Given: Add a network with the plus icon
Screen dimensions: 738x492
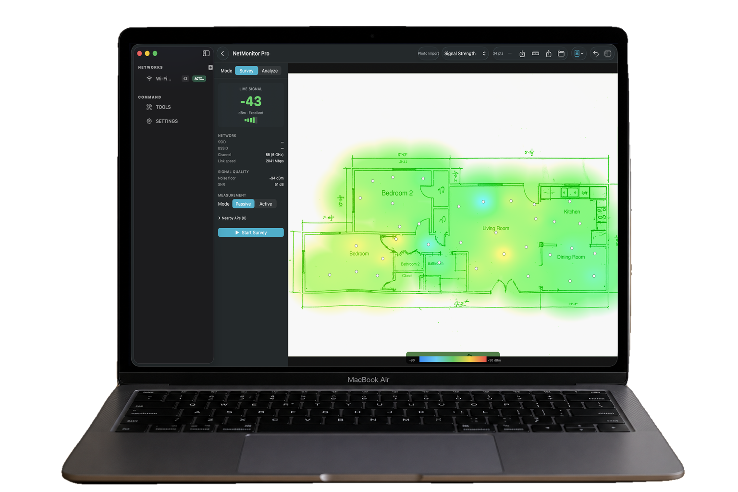Looking at the screenshot, I should click(210, 67).
